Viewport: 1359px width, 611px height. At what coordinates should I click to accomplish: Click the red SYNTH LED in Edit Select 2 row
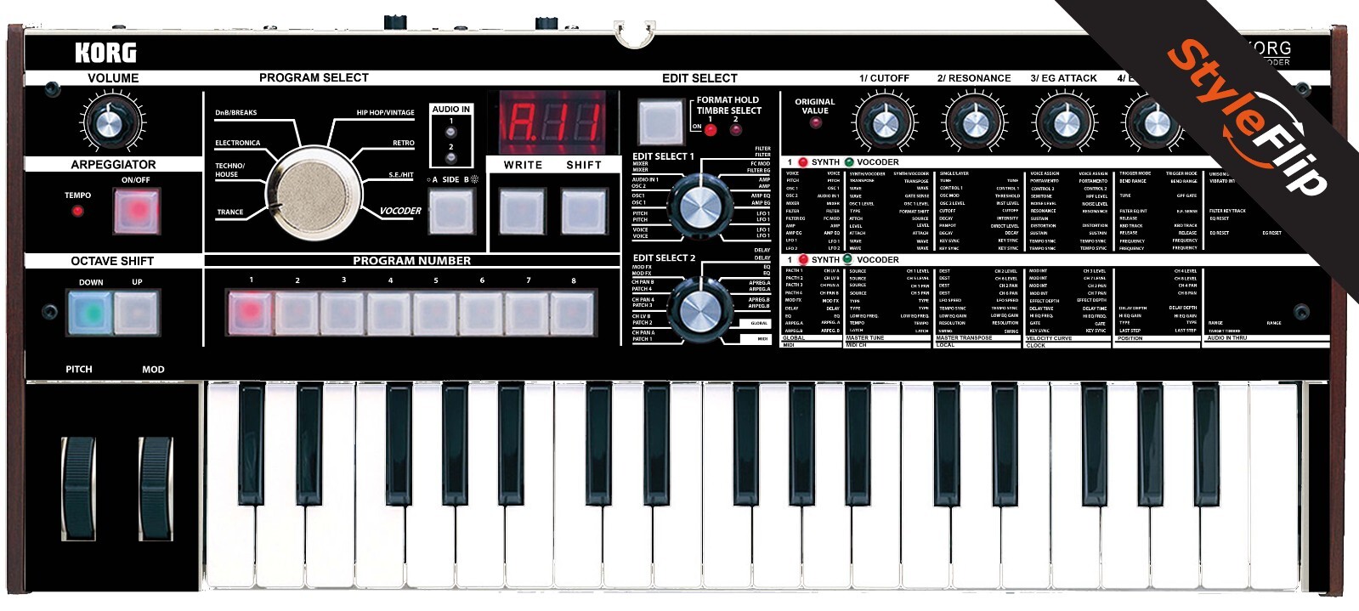[803, 259]
